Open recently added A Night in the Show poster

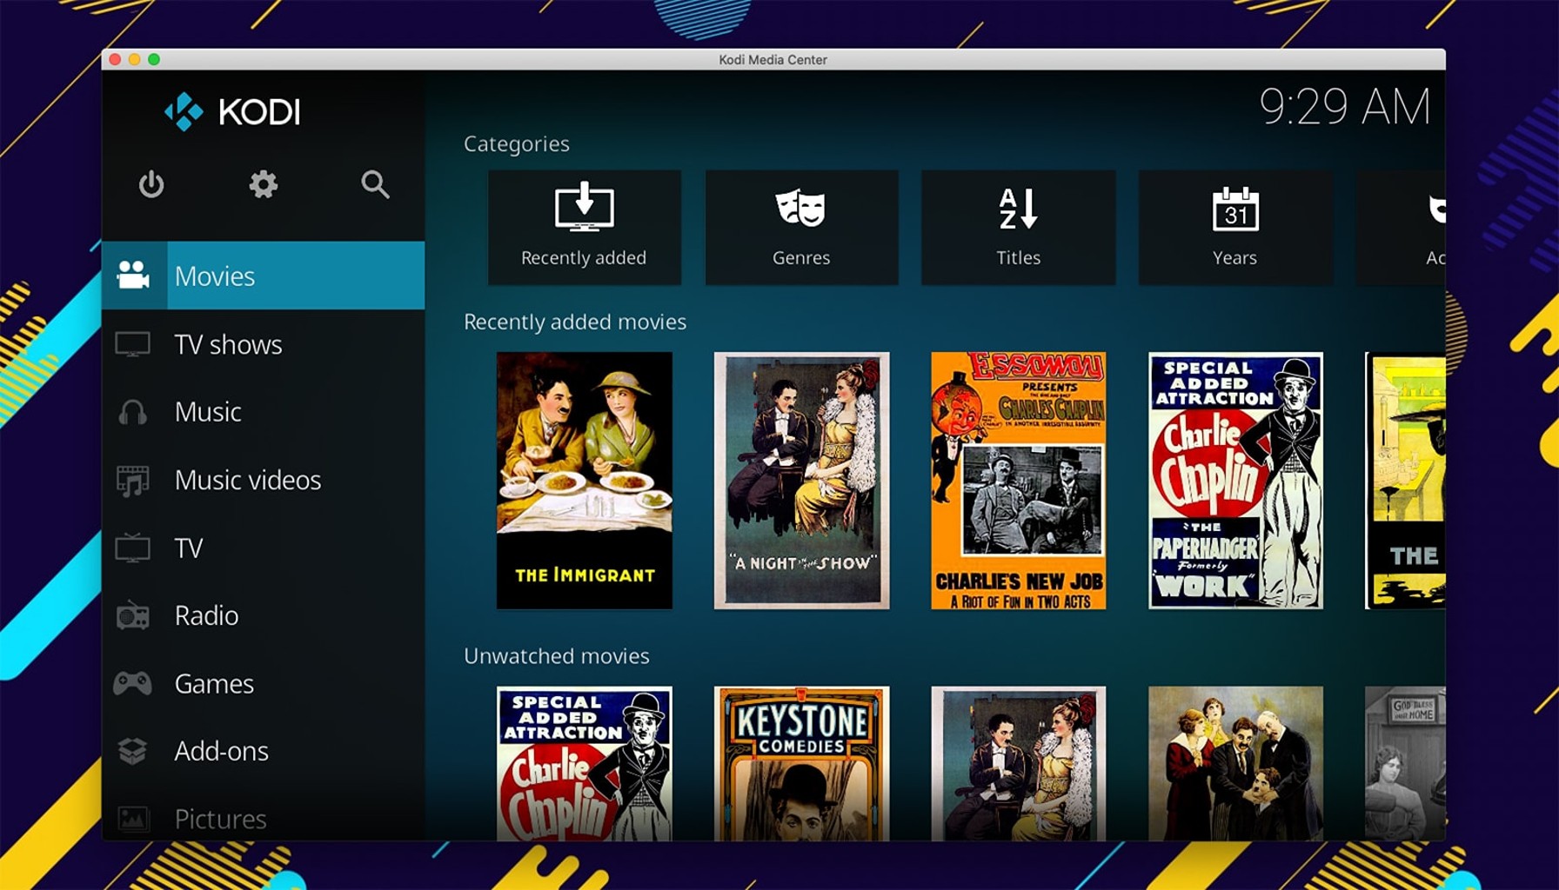801,480
